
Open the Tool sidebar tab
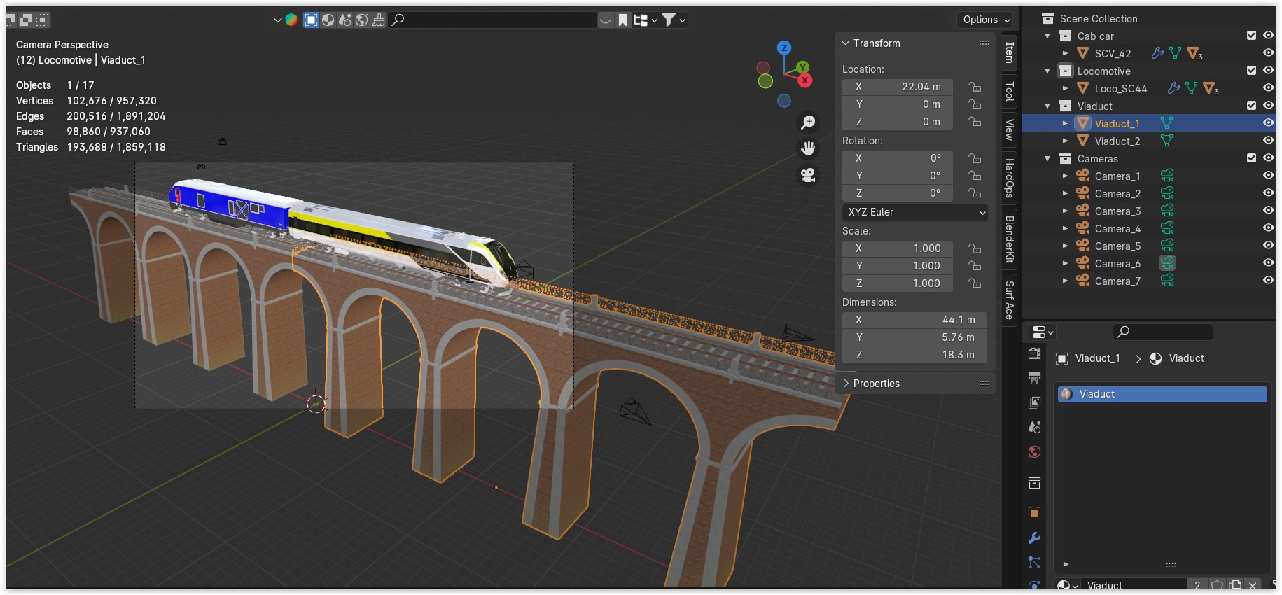(x=1009, y=91)
